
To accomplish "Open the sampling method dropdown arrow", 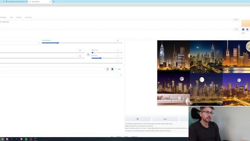I will tap(39, 43).
